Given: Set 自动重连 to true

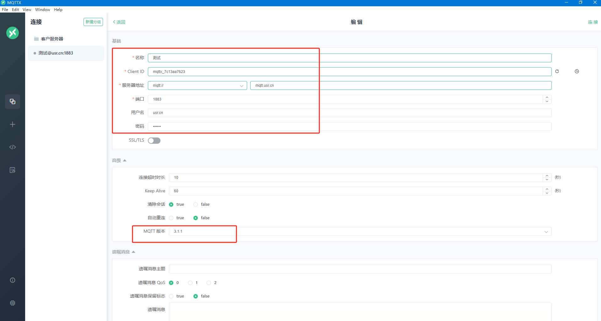Looking at the screenshot, I should pyautogui.click(x=171, y=218).
